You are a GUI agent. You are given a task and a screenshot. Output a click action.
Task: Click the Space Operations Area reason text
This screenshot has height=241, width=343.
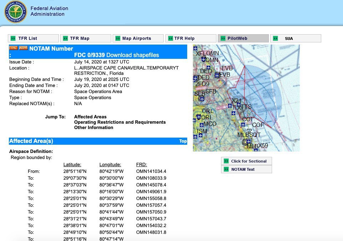click(98, 92)
